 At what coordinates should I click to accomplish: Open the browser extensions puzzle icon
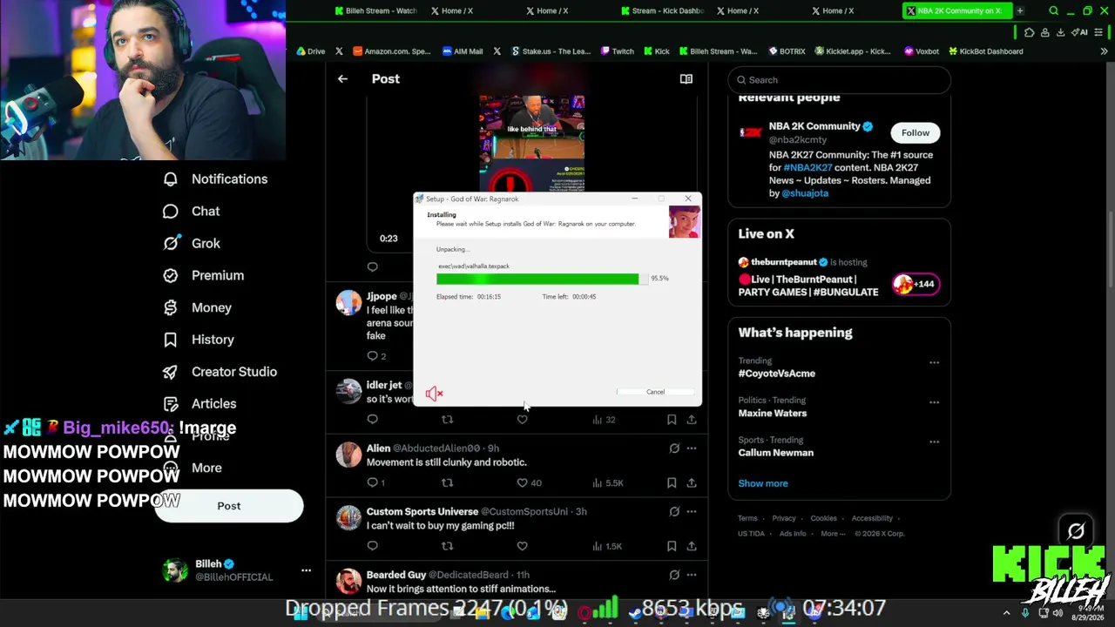1029,32
